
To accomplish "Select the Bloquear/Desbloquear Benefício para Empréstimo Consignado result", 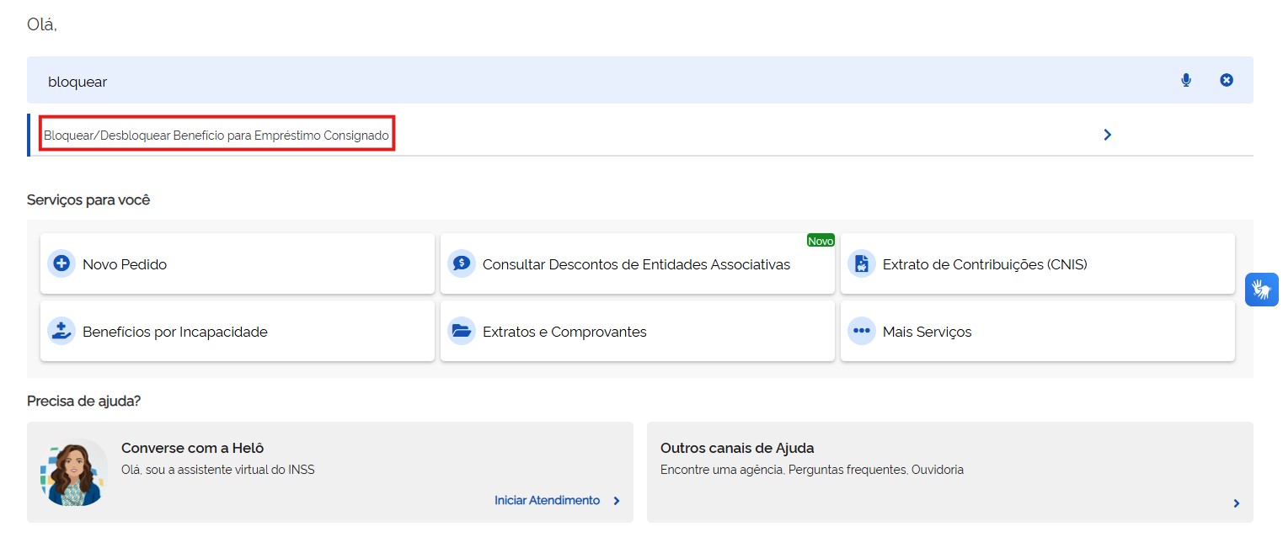I will tap(217, 135).
